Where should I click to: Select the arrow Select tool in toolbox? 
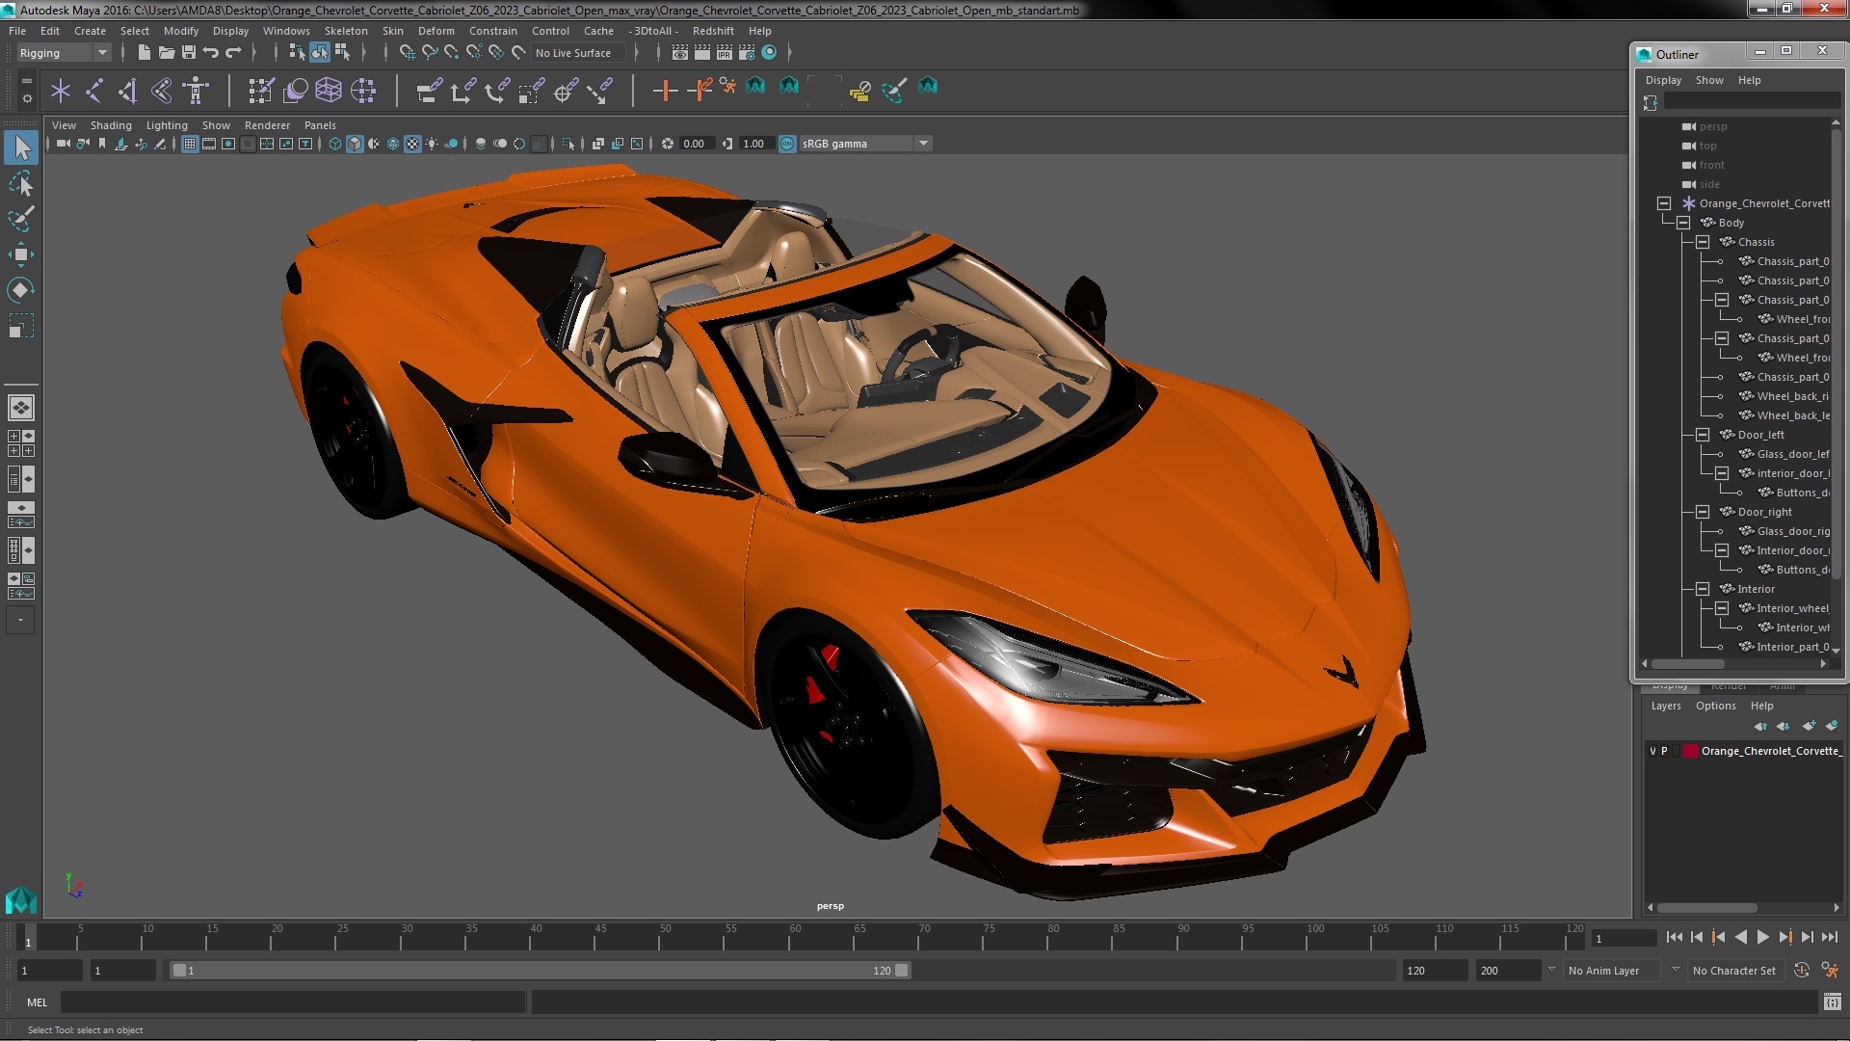(x=21, y=147)
